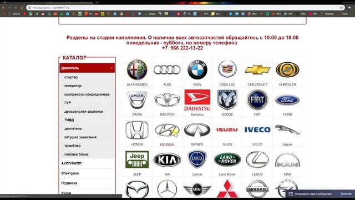Expand the Электрика catalog section

pyautogui.click(x=87, y=173)
